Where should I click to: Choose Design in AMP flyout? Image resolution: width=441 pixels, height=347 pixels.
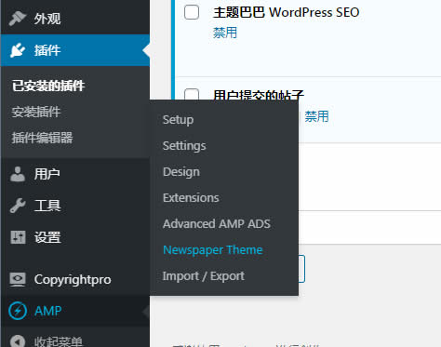[x=181, y=172]
